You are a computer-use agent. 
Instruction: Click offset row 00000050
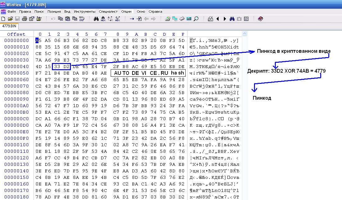tap(16, 73)
